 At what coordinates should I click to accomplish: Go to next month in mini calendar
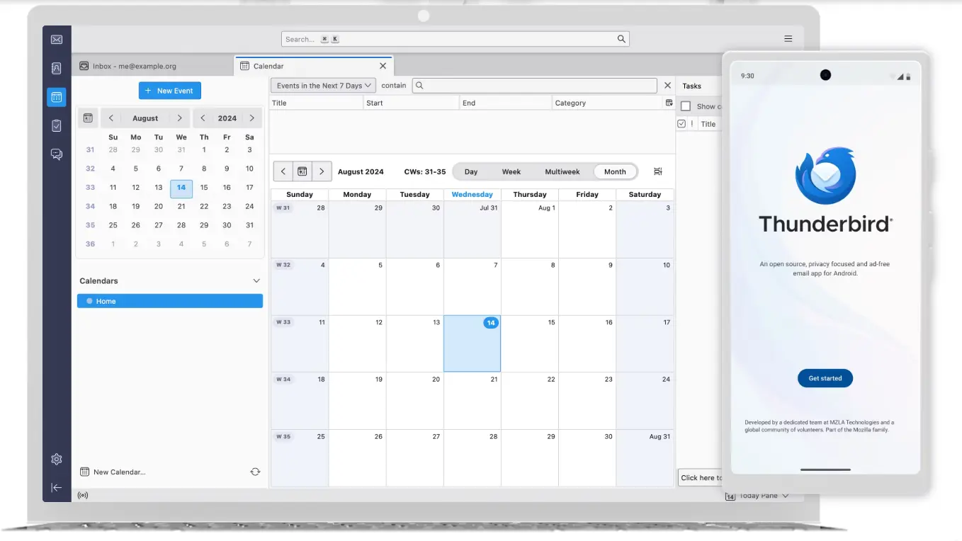(180, 118)
